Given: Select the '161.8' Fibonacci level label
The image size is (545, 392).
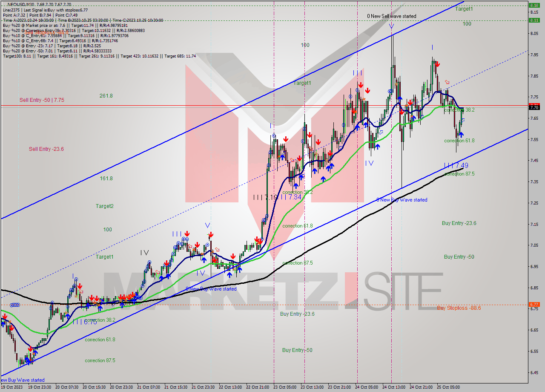Looking at the screenshot, I should 106,179.
